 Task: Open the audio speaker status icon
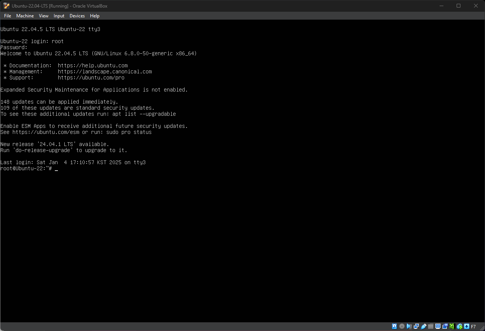tap(409, 326)
